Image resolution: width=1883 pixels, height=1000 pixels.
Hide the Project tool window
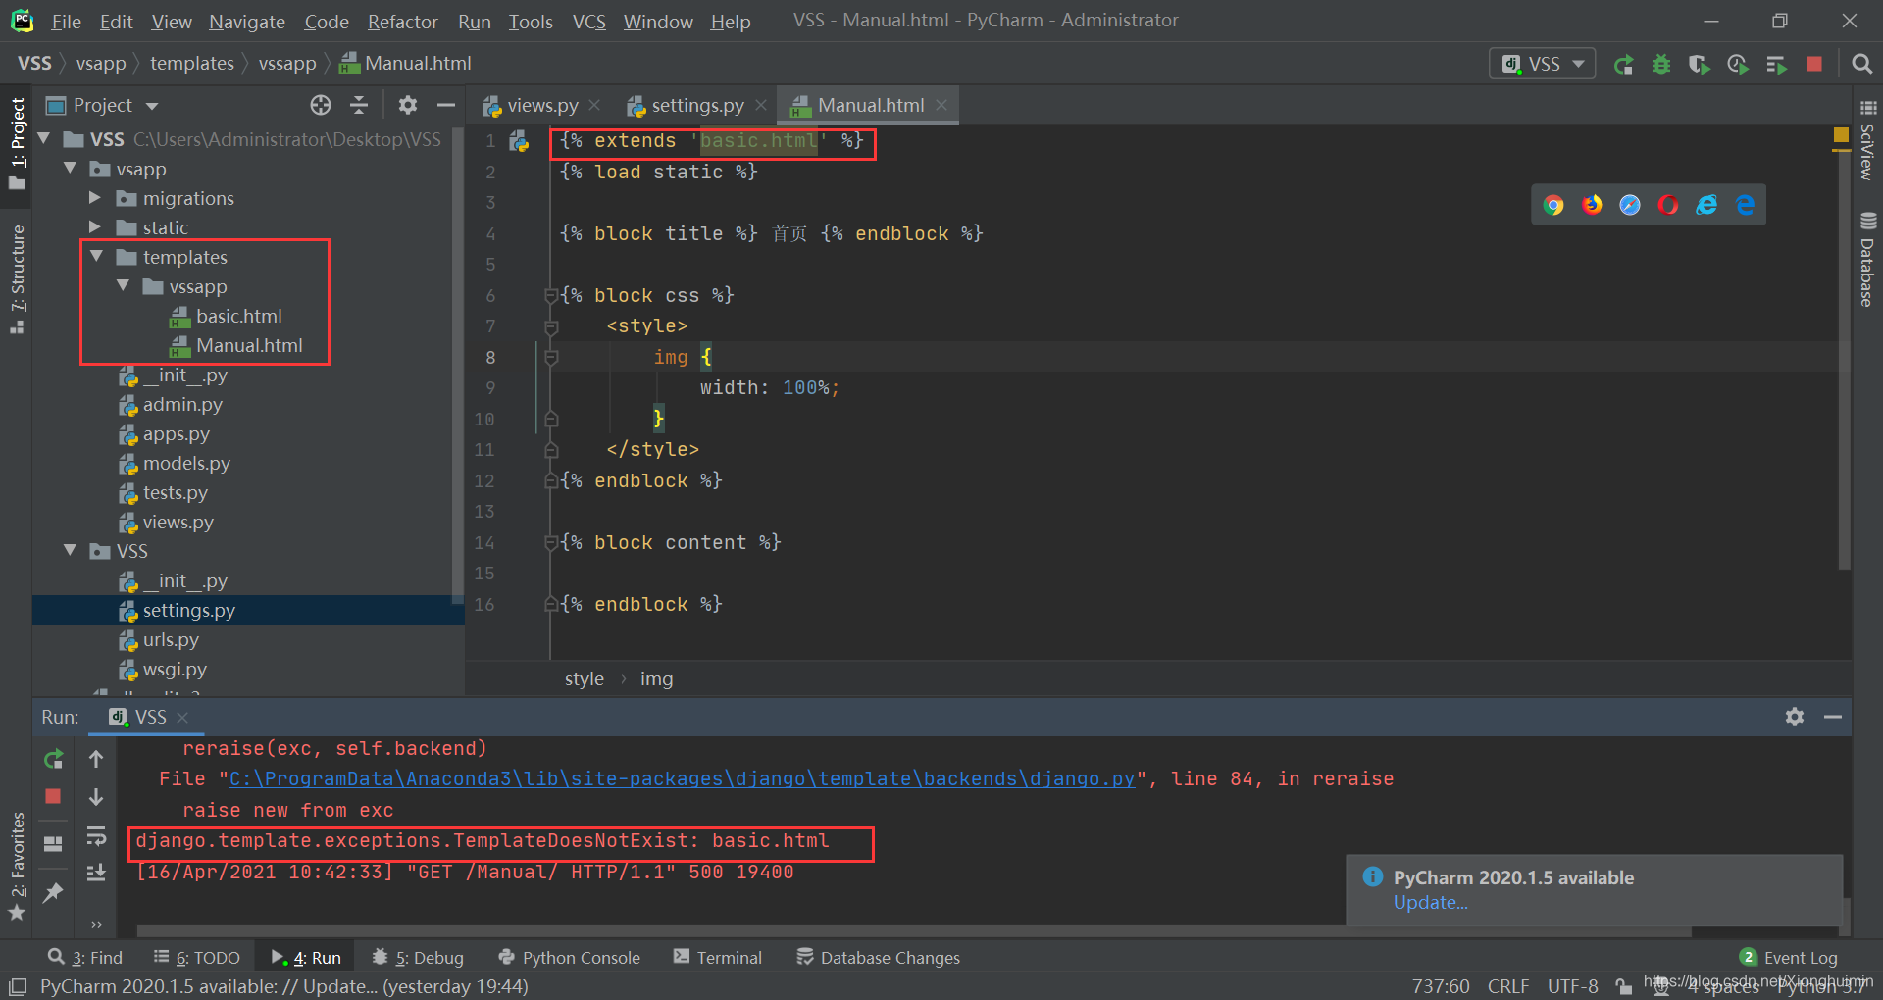pos(446,105)
